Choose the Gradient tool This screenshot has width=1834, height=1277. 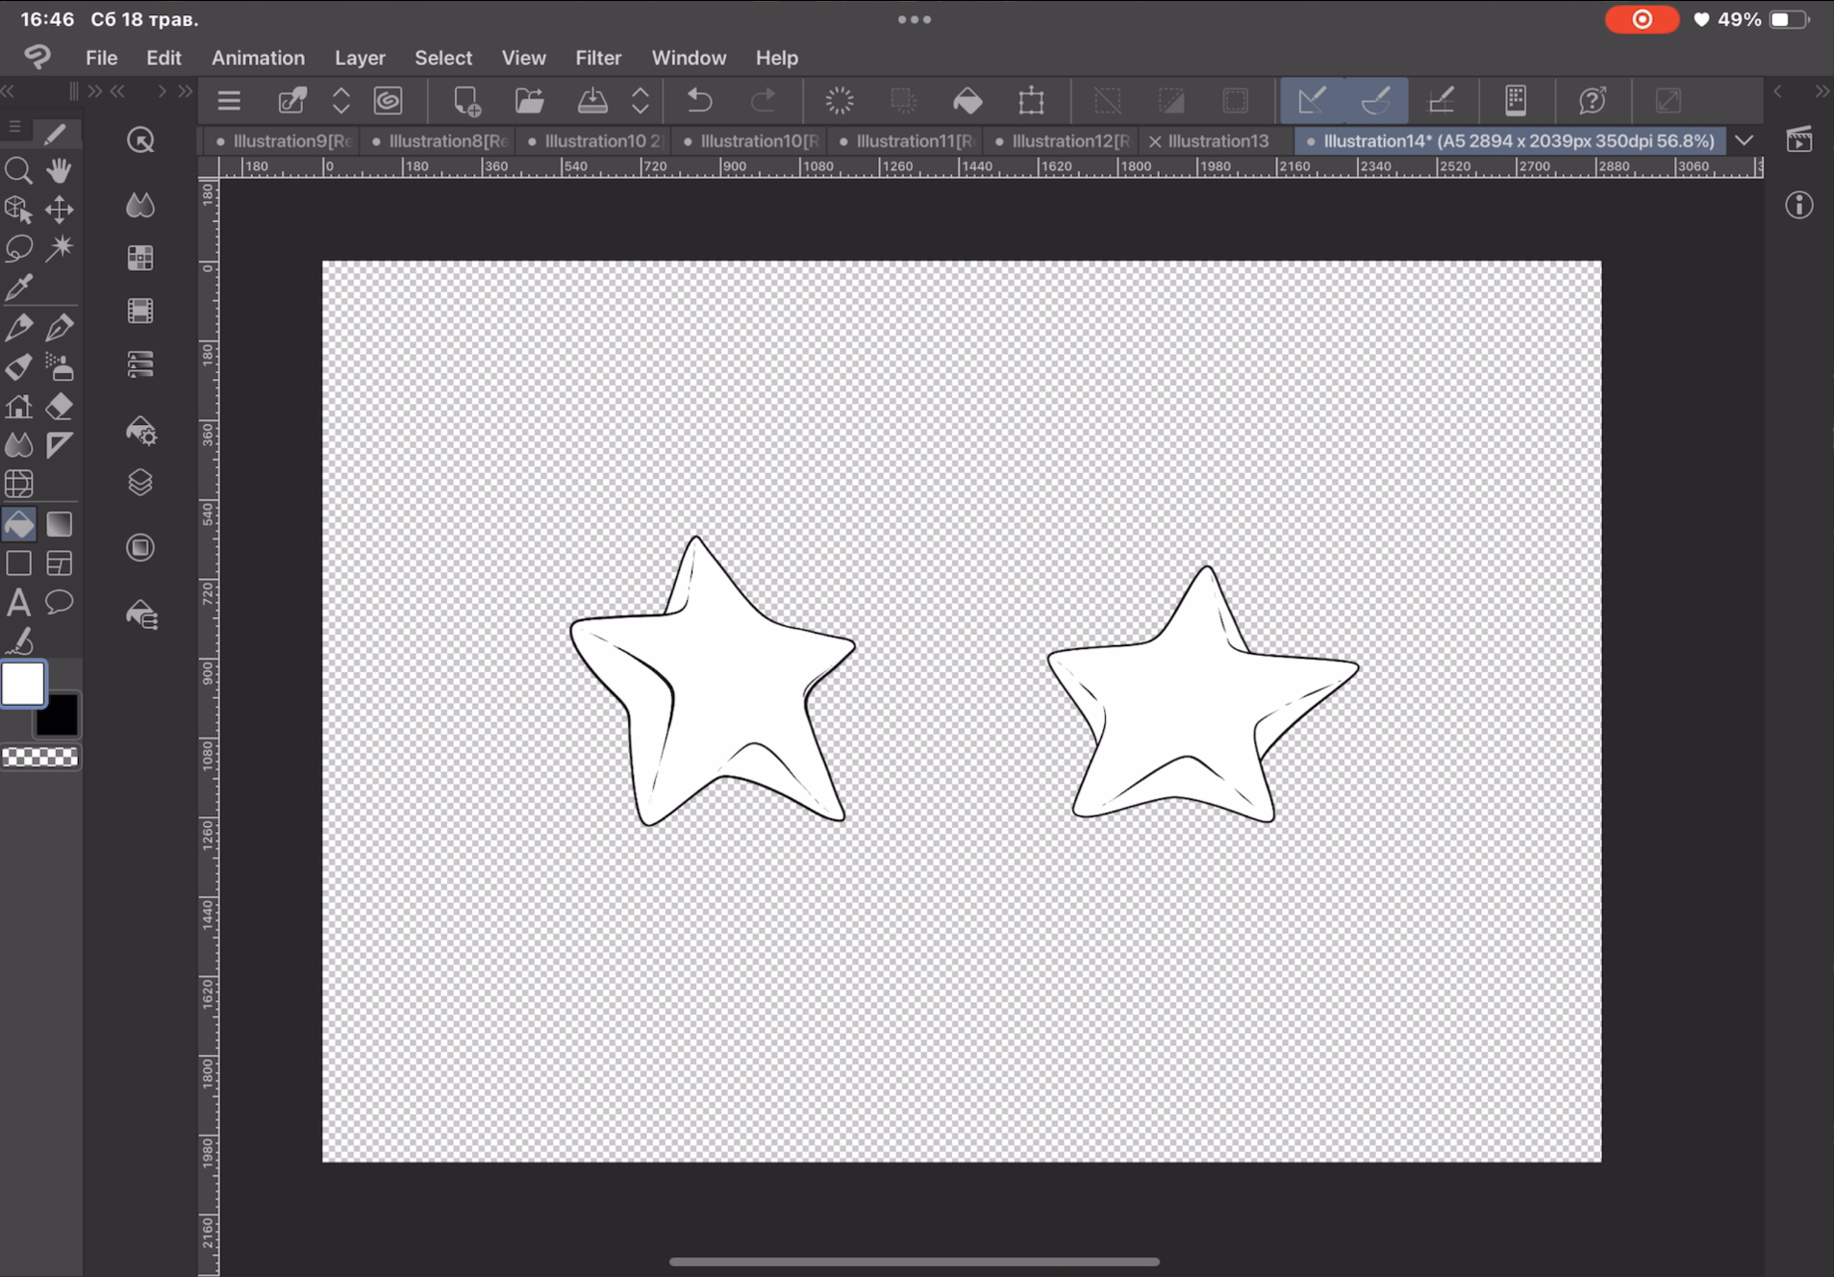point(60,524)
